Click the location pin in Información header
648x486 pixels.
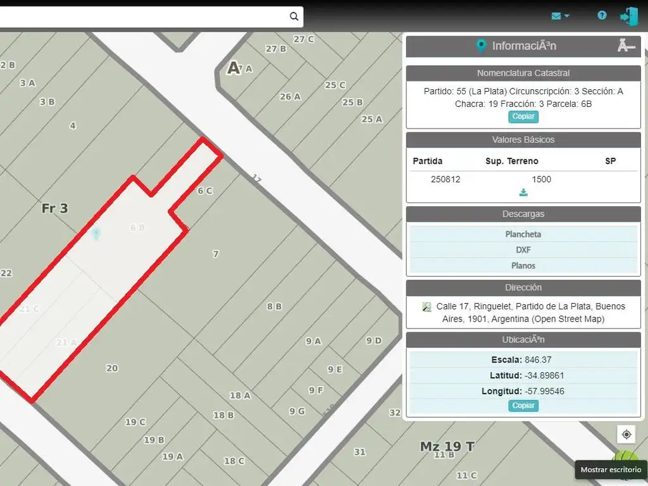tap(481, 46)
